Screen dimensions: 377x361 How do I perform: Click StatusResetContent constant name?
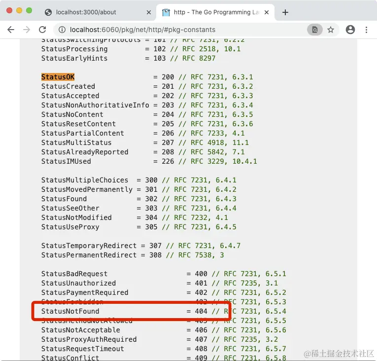point(79,124)
